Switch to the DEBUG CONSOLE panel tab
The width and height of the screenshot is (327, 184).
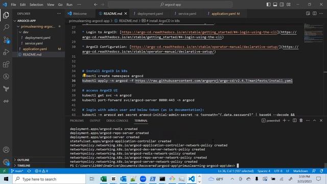click(x=117, y=121)
